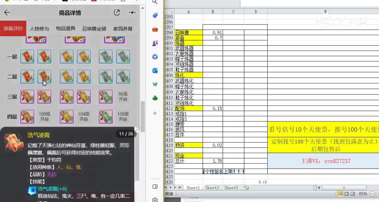379x202 pixels.
Task: Click the locked 100级开启 slot
Action: click(44, 116)
